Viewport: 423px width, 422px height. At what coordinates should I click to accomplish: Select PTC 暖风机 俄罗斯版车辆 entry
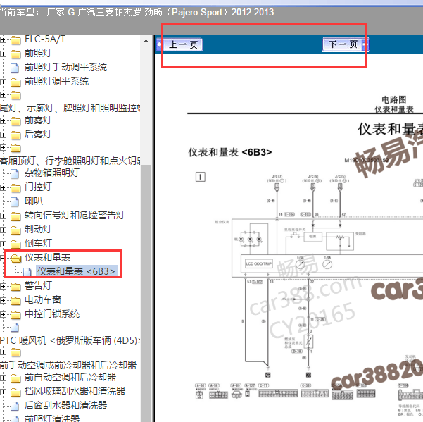click(70, 340)
